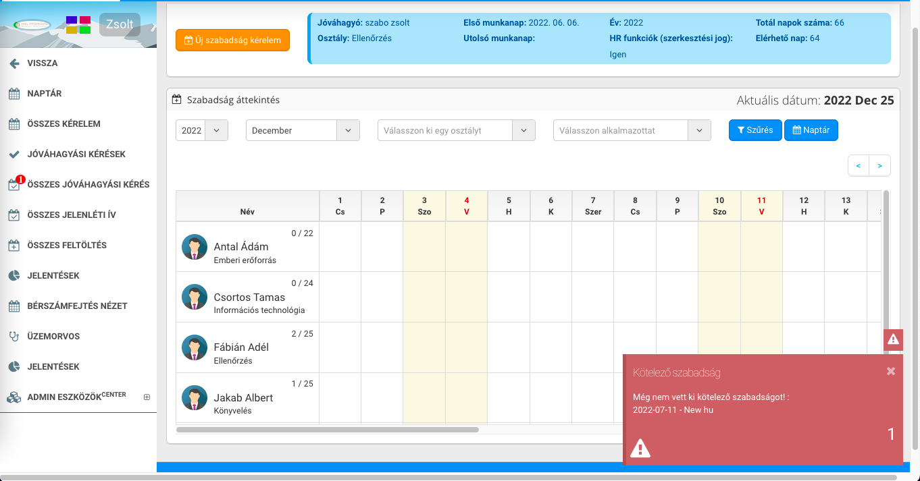
Task: Click the table's horizontal scrollbar
Action: pos(328,430)
